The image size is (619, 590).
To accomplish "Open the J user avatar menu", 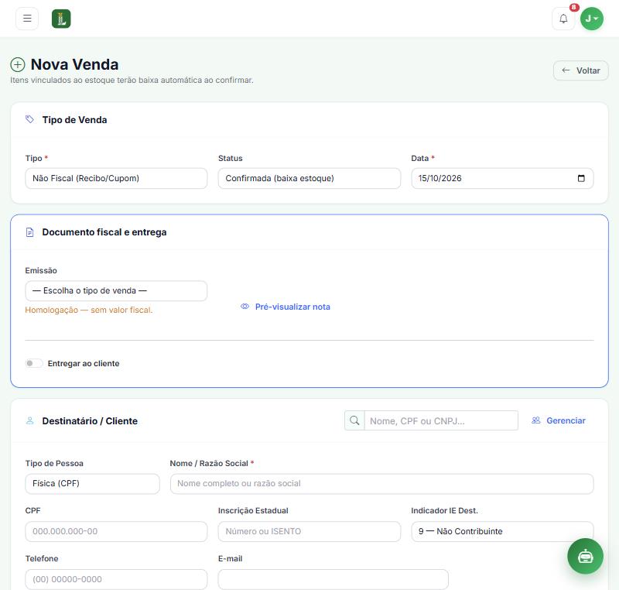I will point(591,19).
